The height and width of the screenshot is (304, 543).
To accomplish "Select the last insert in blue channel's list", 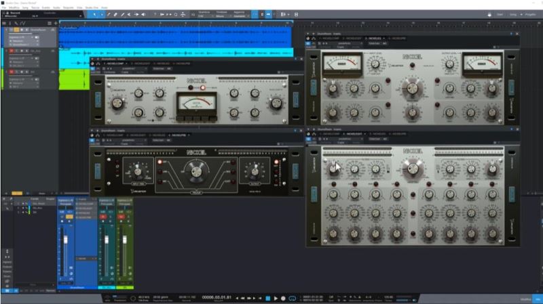I will click(86, 217).
